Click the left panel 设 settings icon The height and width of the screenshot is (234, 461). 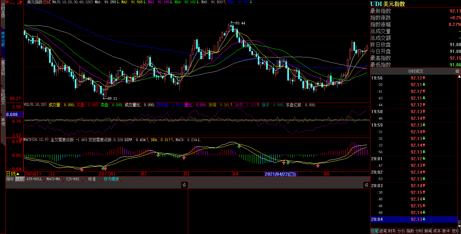click(184, 185)
